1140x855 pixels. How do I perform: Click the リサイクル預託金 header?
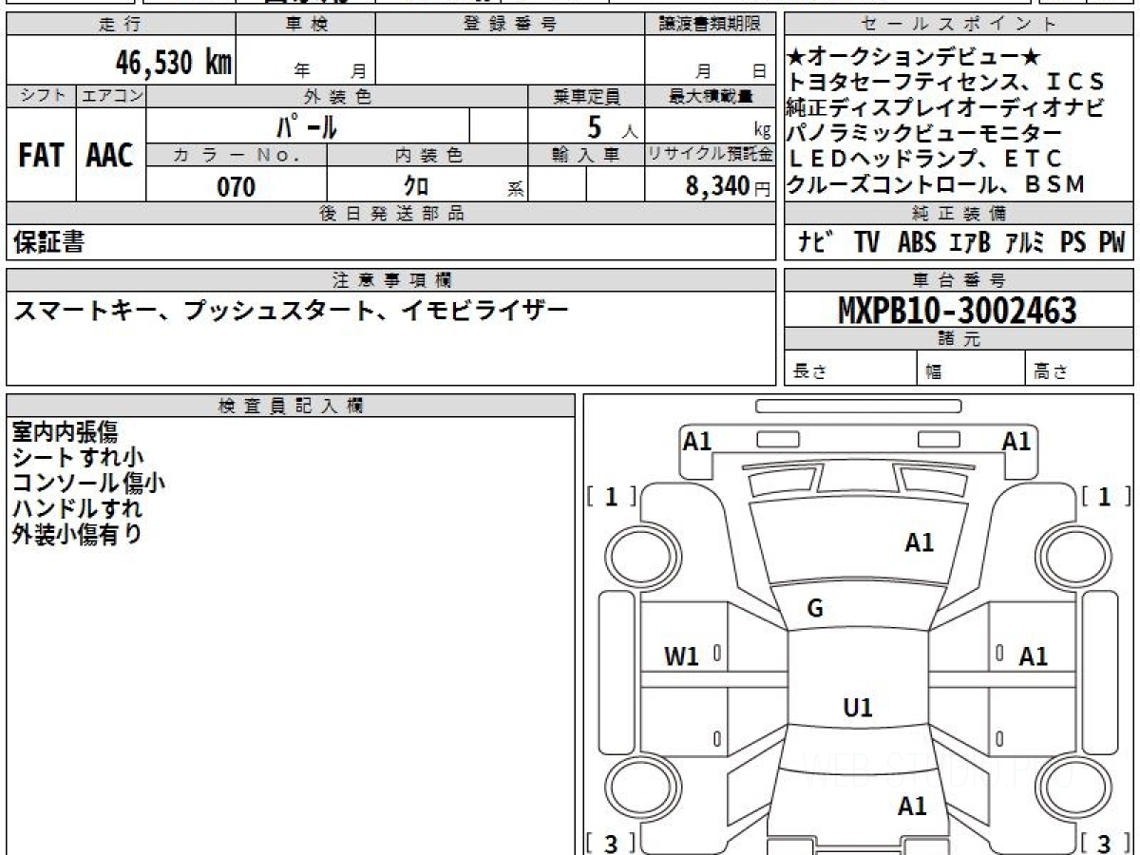click(x=711, y=155)
